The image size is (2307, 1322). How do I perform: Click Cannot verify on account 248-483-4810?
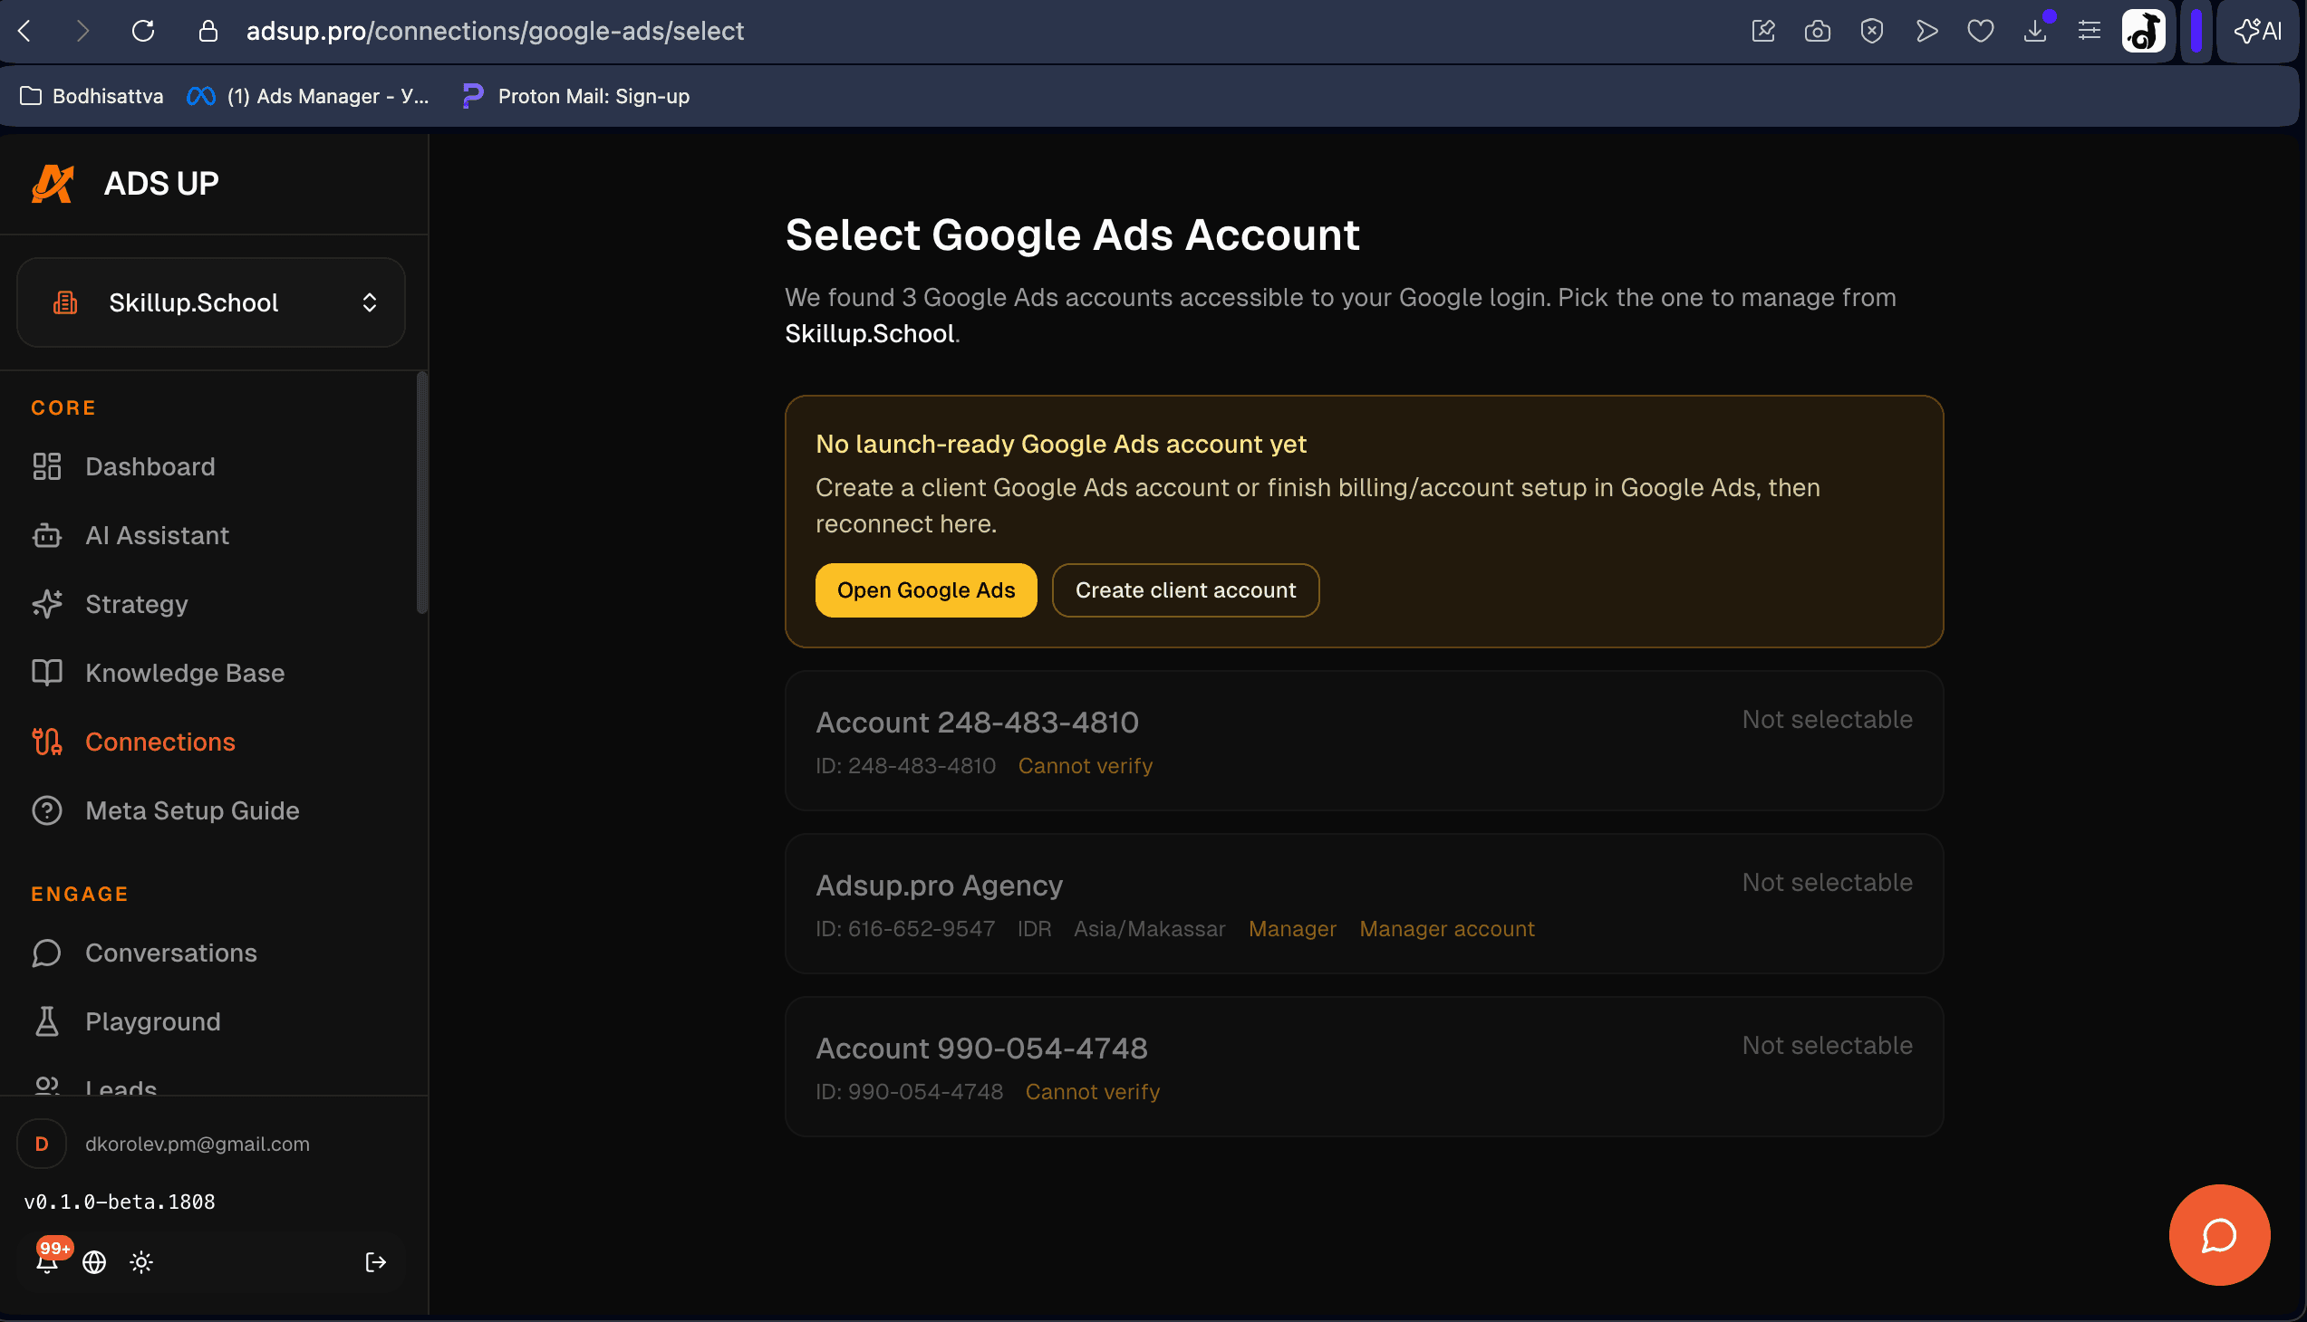point(1085,766)
